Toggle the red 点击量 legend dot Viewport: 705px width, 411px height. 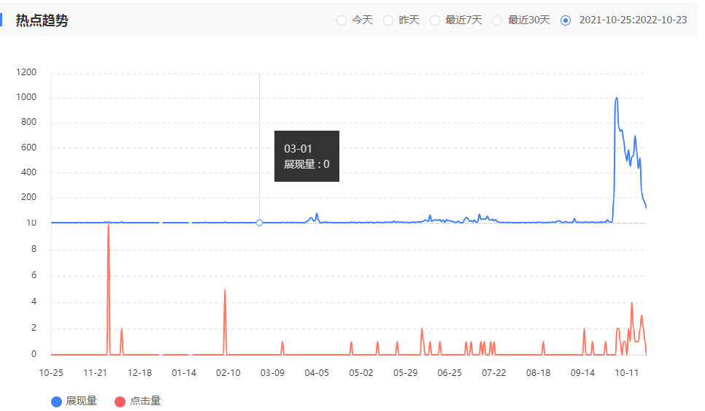point(120,402)
